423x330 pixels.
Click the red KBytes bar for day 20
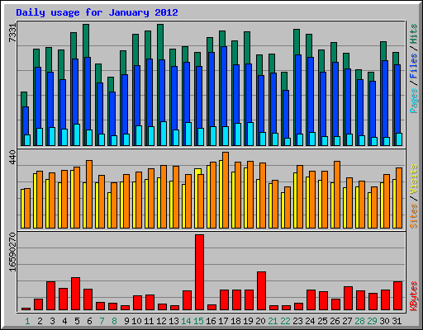[261, 291]
